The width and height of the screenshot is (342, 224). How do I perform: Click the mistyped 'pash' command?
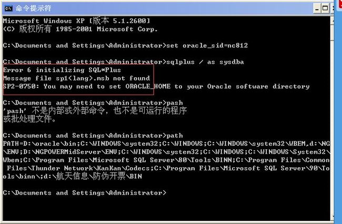click(175, 103)
